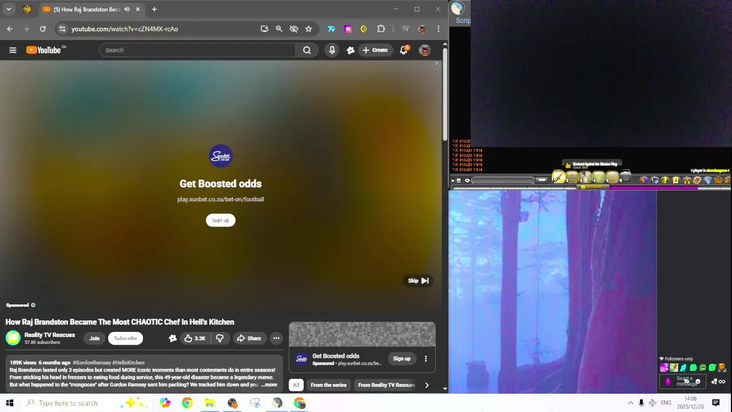The image size is (732, 412).
Task: Open Chrome profile avatar in toolbar
Action: (422, 29)
